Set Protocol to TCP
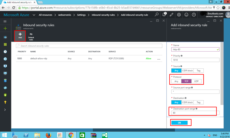Image resolution: width=230 pixels, height=138 pixels. click(x=186, y=81)
